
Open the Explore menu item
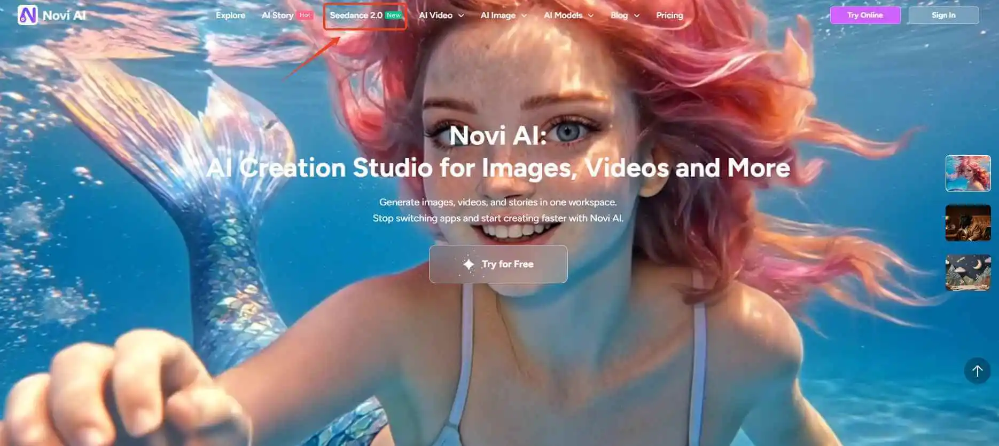point(230,15)
